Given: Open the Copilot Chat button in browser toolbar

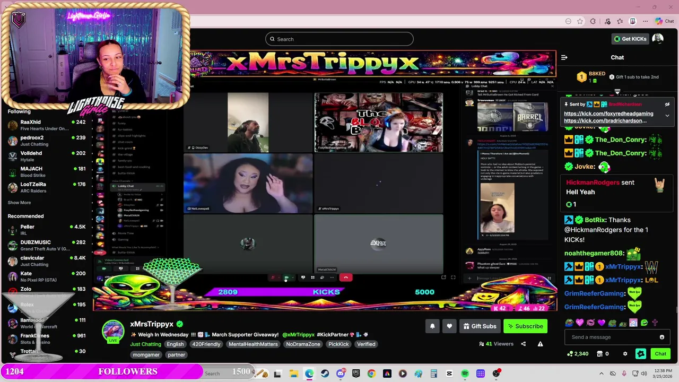Looking at the screenshot, I should click(x=664, y=21).
